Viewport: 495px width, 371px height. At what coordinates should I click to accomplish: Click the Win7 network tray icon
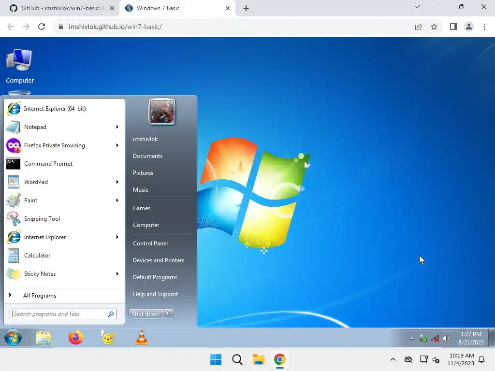[435, 339]
